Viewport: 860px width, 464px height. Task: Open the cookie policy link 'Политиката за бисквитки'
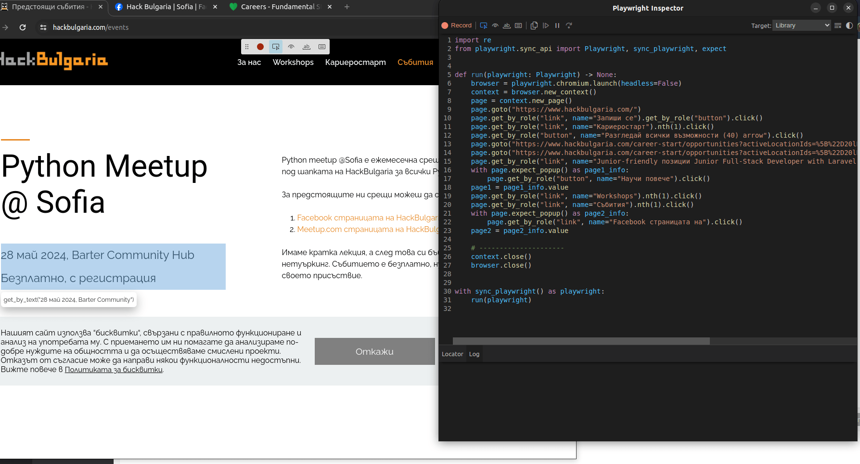click(114, 370)
